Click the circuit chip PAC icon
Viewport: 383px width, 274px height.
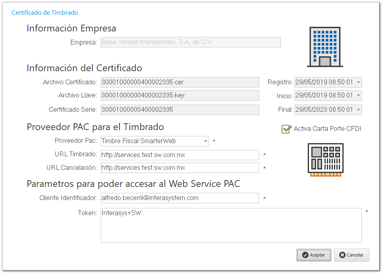(326, 159)
